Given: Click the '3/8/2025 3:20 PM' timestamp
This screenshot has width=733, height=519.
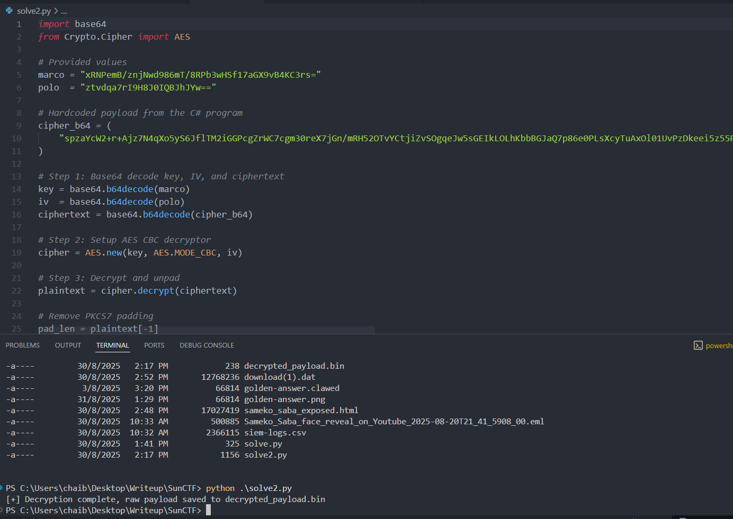Looking at the screenshot, I should [x=125, y=388].
